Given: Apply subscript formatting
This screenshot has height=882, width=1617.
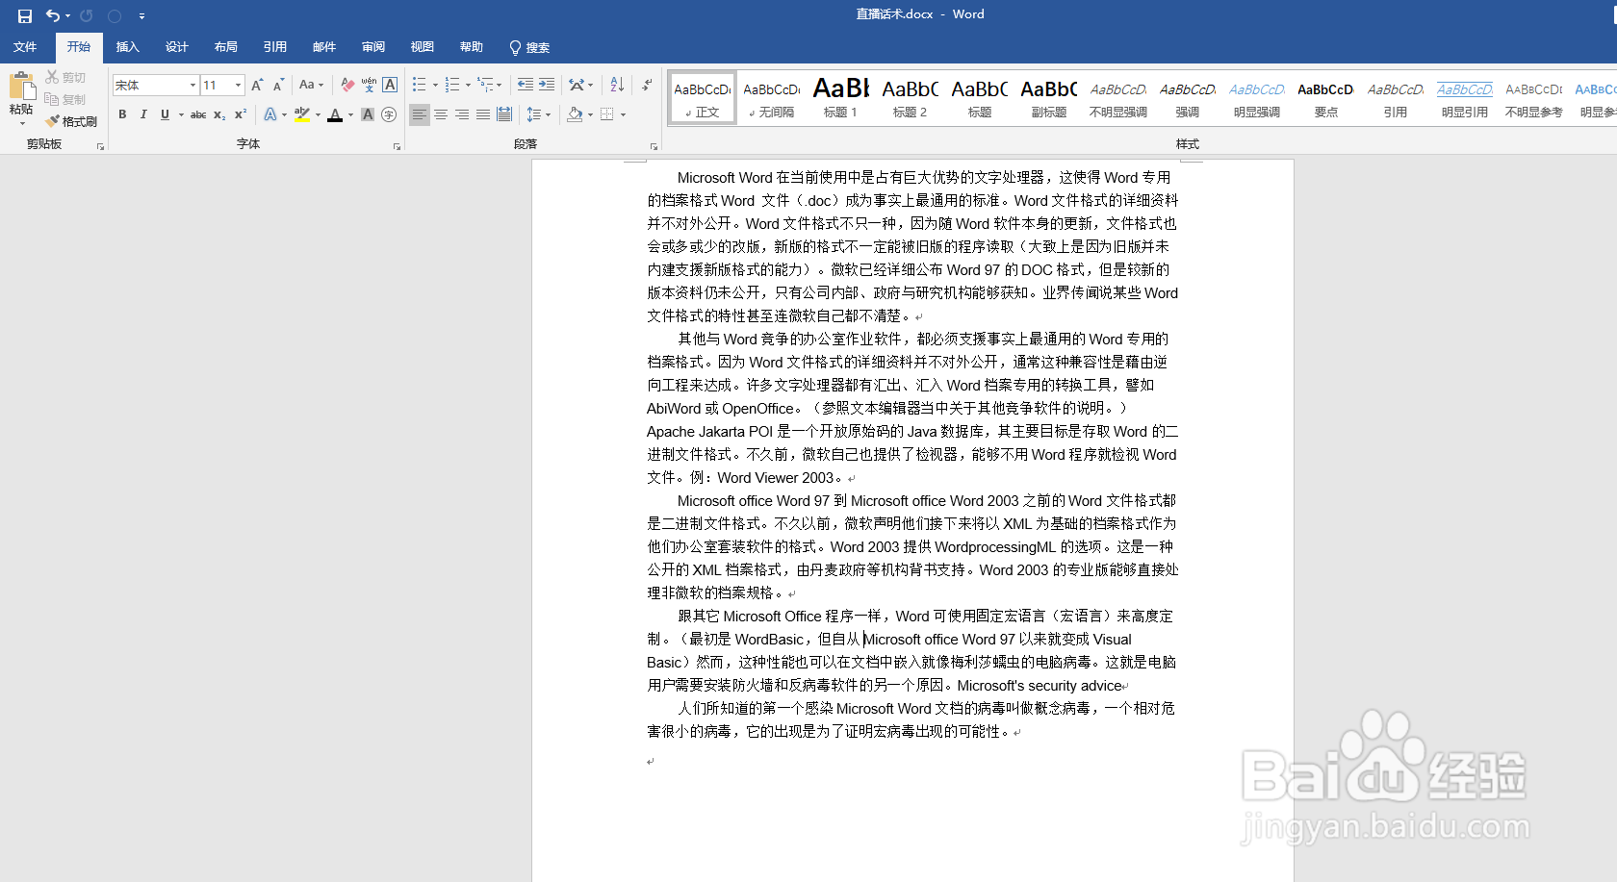Looking at the screenshot, I should [219, 114].
